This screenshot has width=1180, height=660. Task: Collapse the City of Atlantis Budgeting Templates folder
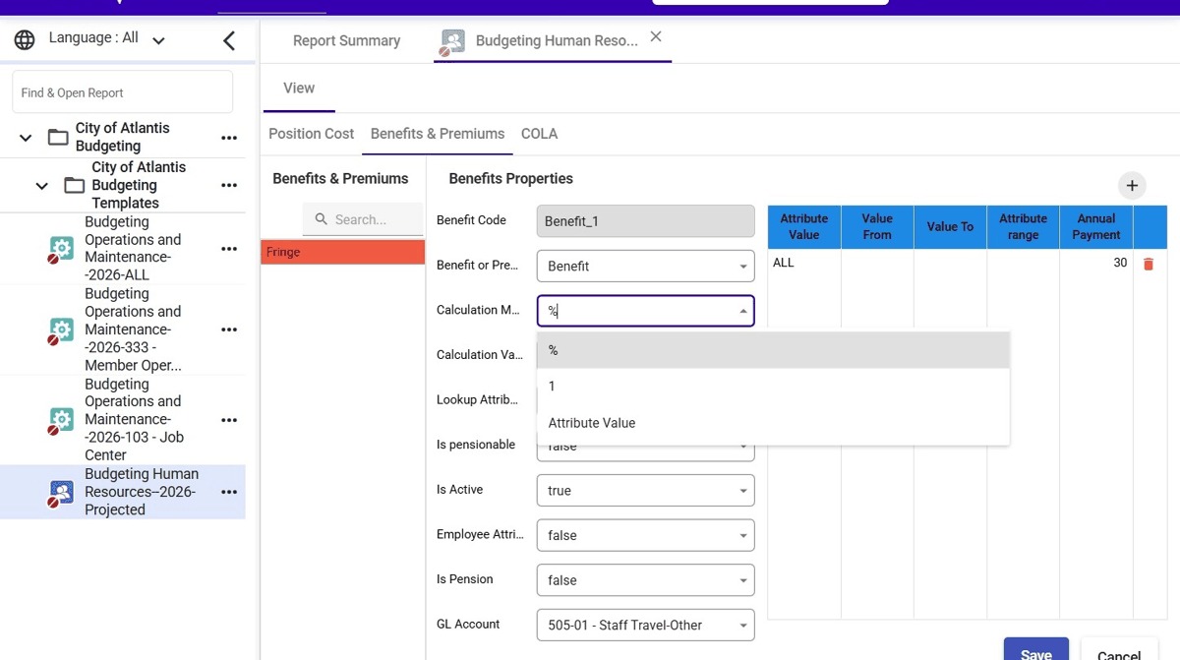tap(42, 186)
